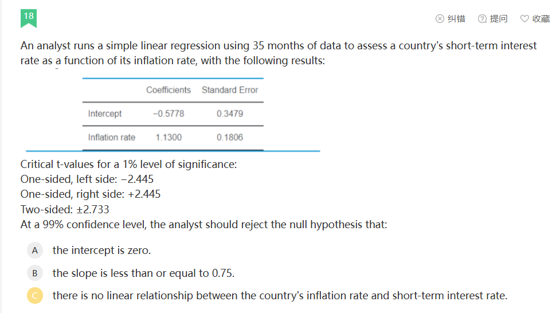Select answer choice A circle
This screenshot has width=560, height=313.
(x=35, y=251)
